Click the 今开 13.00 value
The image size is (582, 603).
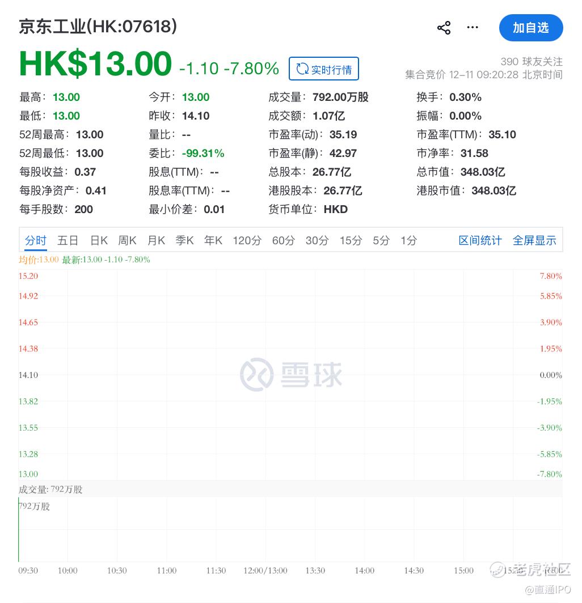click(x=196, y=97)
